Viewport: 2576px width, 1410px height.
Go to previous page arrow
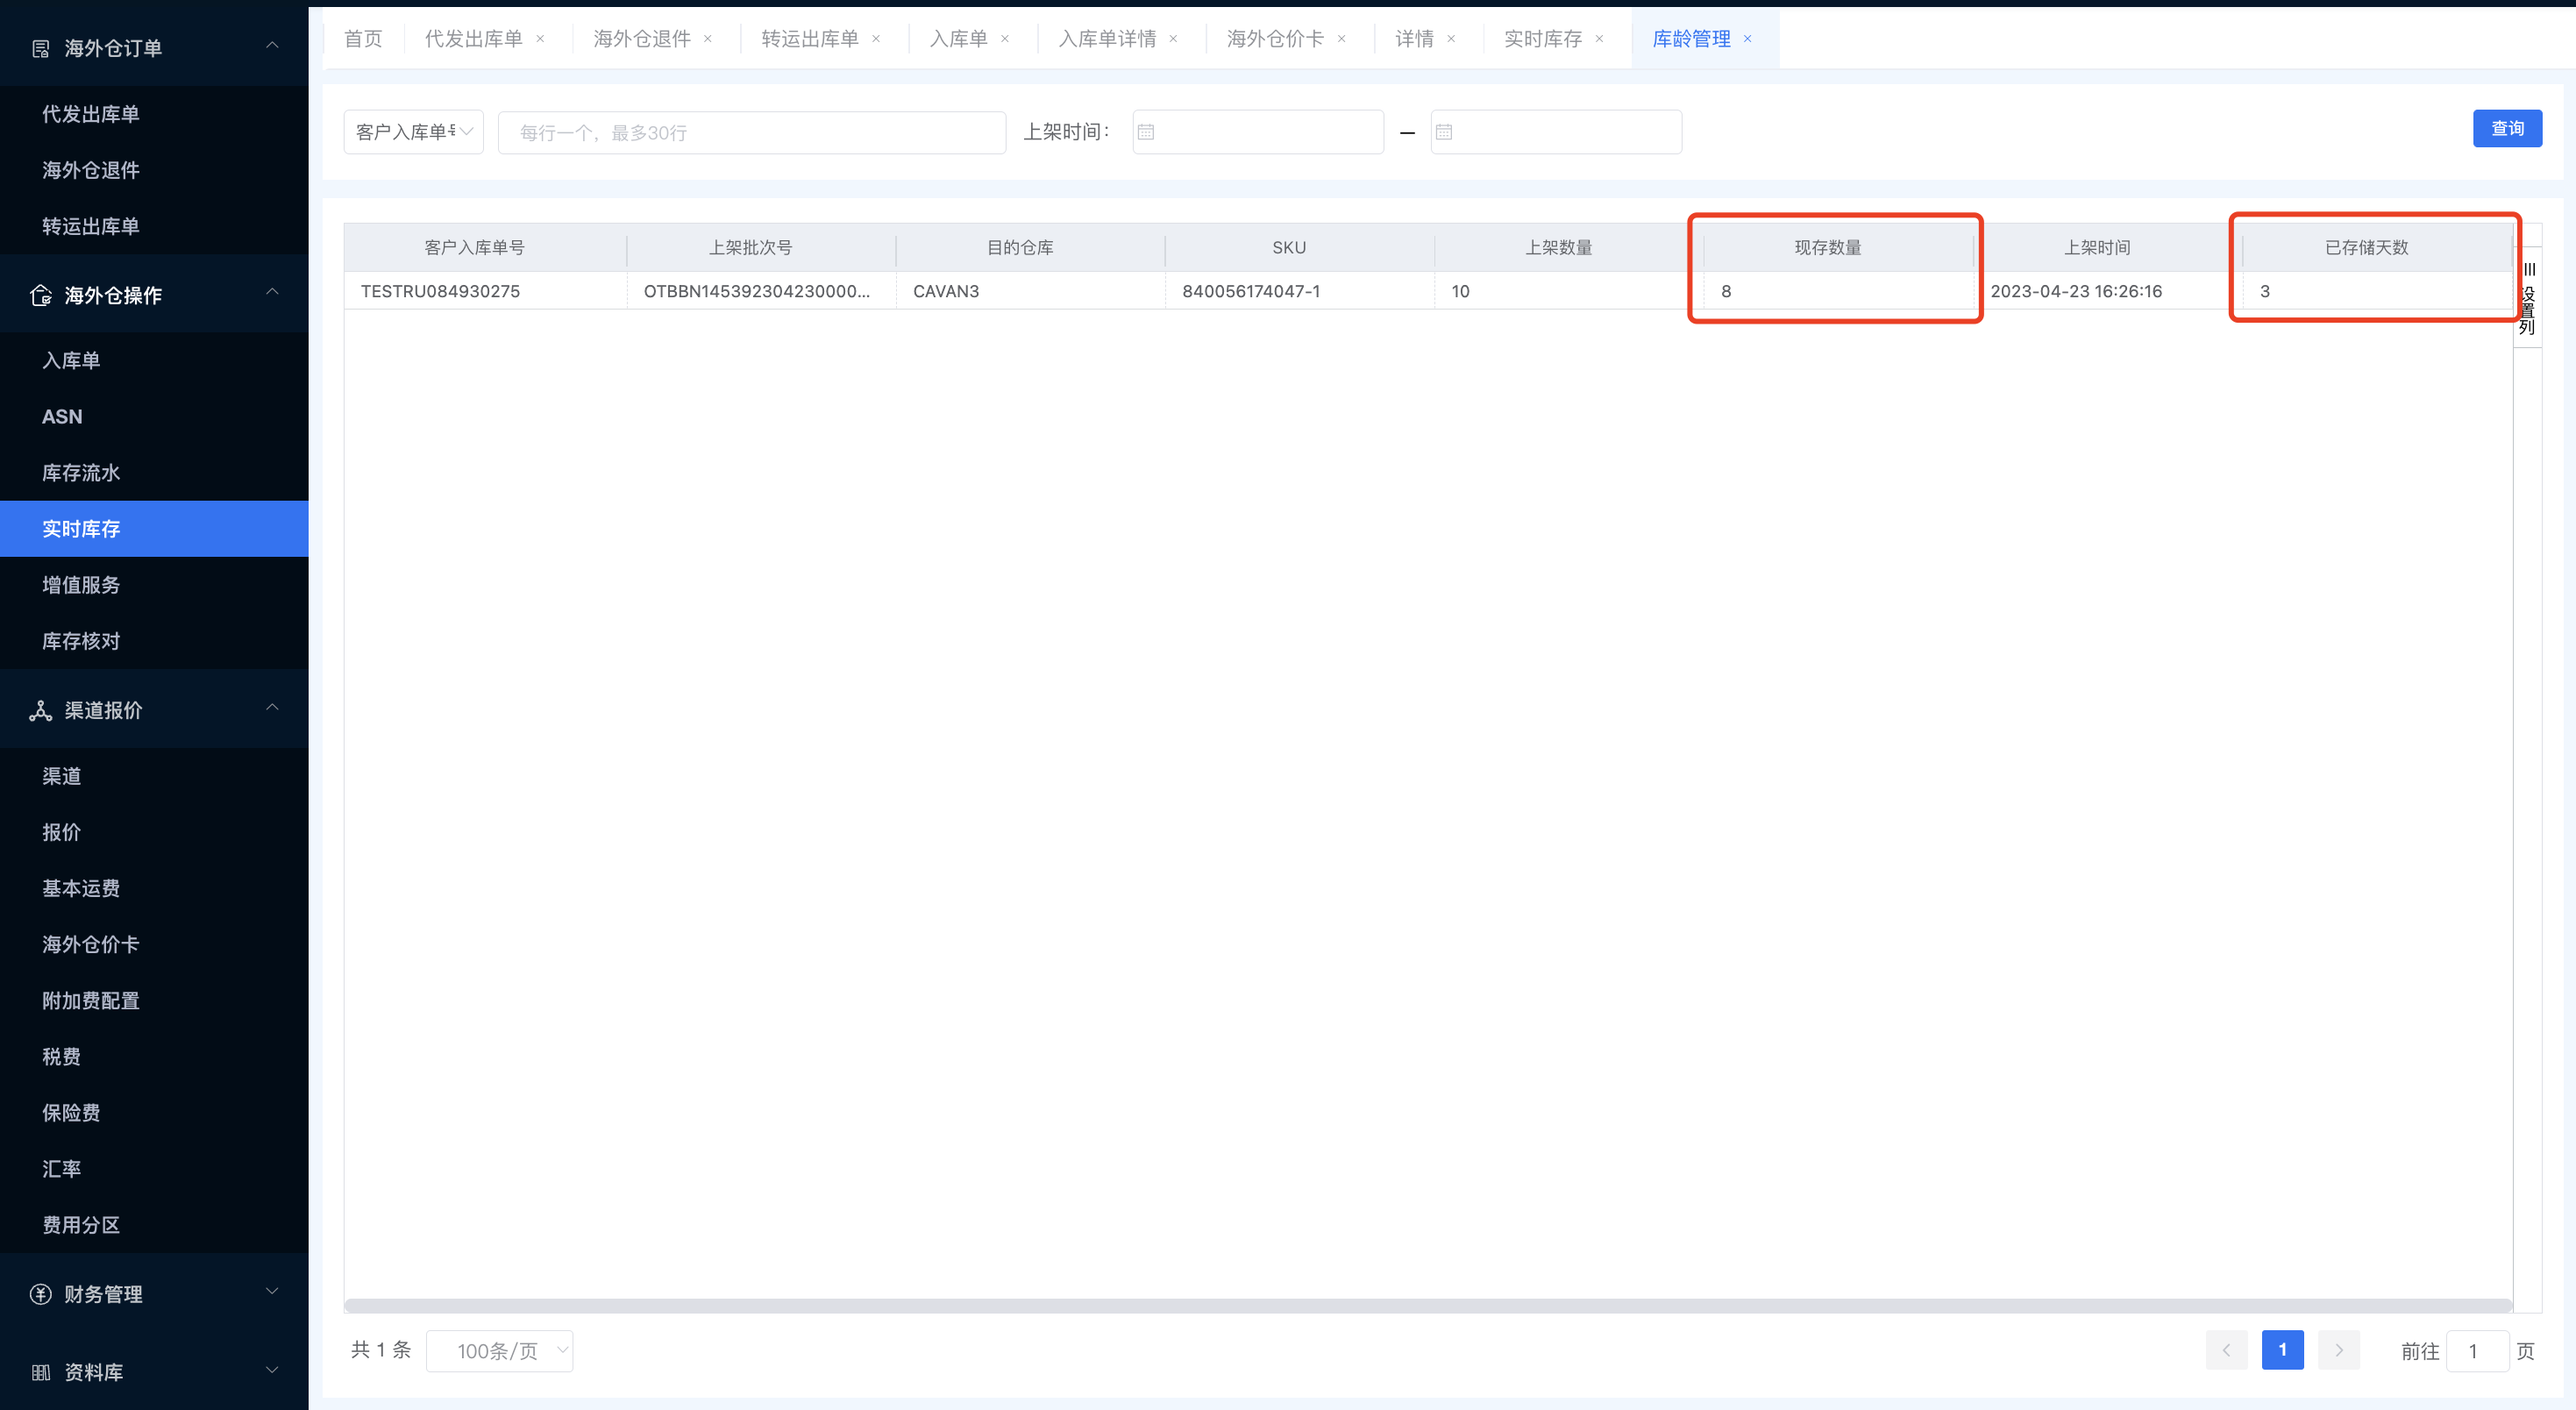click(x=2226, y=1350)
